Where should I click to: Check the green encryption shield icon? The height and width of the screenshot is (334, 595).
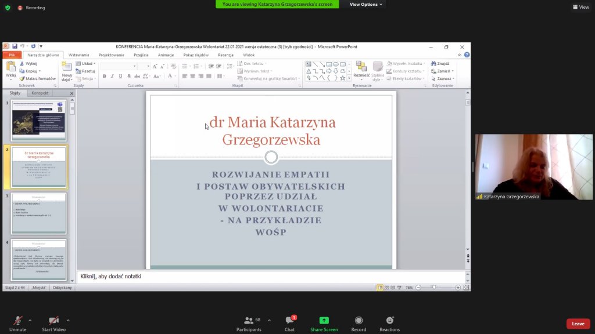click(x=8, y=8)
